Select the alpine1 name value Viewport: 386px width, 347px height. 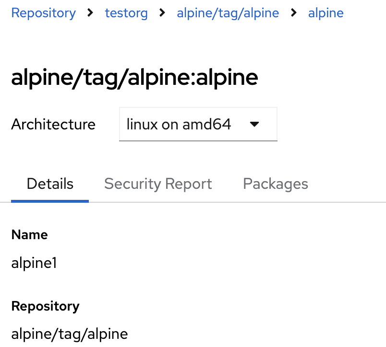point(34,263)
